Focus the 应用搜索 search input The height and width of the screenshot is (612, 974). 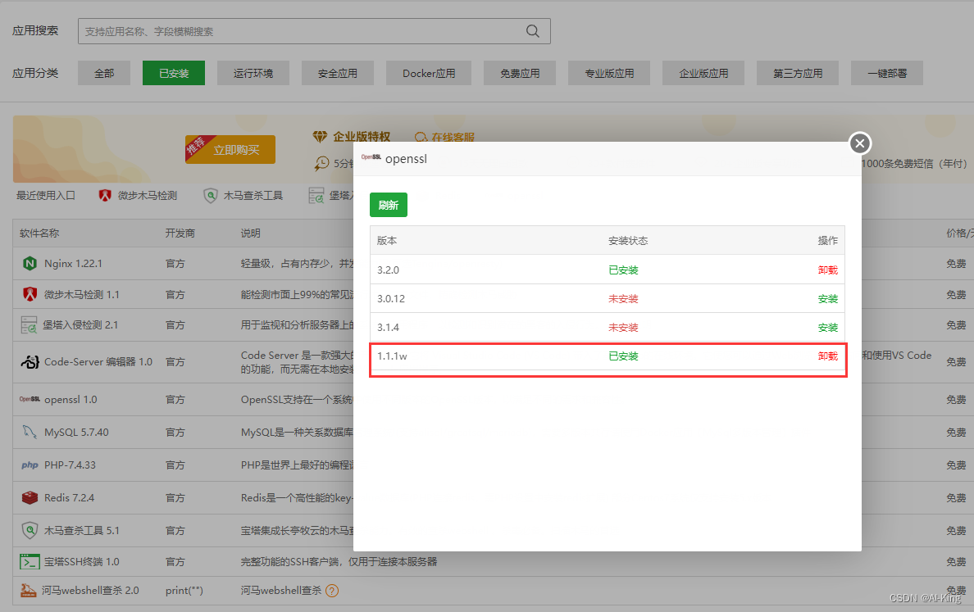[314, 31]
